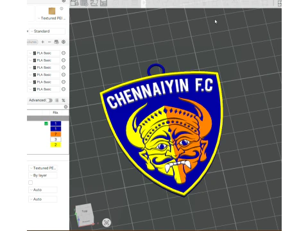The image size is (308, 231).
Task: Click the list icon next to the Advanced toggle
Action: (56, 100)
